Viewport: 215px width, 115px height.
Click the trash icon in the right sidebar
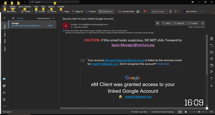[x=212, y=39]
